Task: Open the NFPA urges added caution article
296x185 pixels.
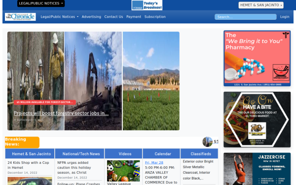Action: pos(74,167)
